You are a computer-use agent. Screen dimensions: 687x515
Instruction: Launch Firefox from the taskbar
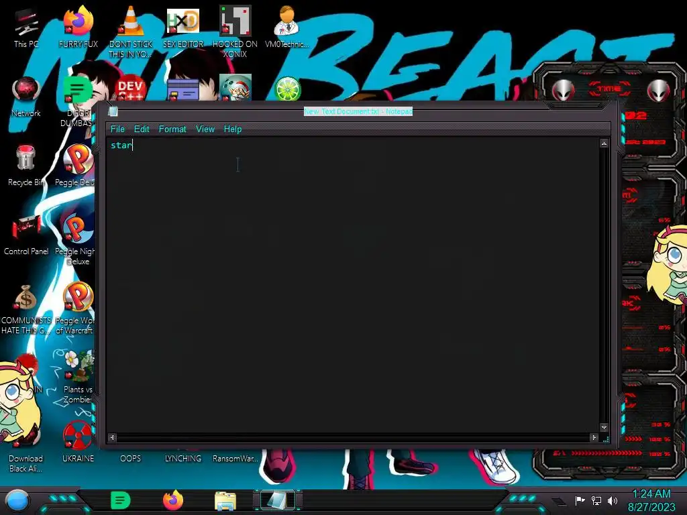click(173, 500)
